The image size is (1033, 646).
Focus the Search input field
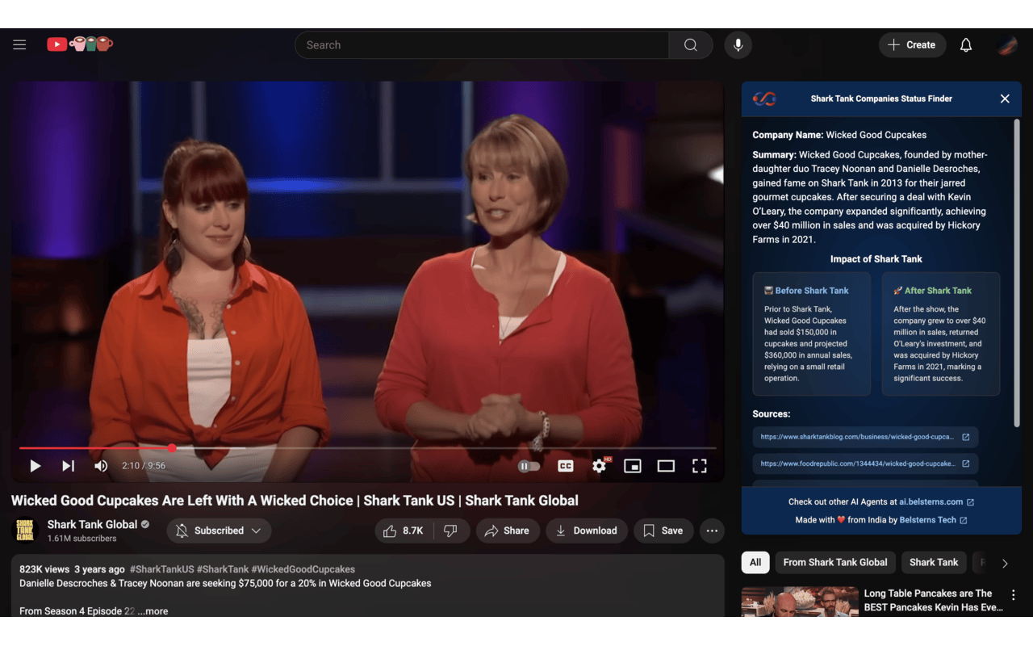[482, 45]
